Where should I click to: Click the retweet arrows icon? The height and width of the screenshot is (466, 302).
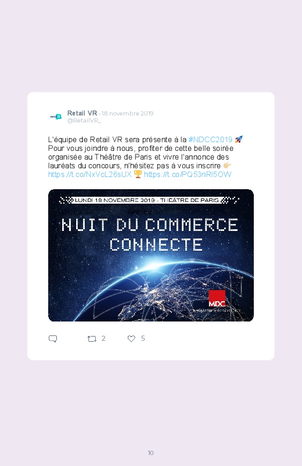92,338
